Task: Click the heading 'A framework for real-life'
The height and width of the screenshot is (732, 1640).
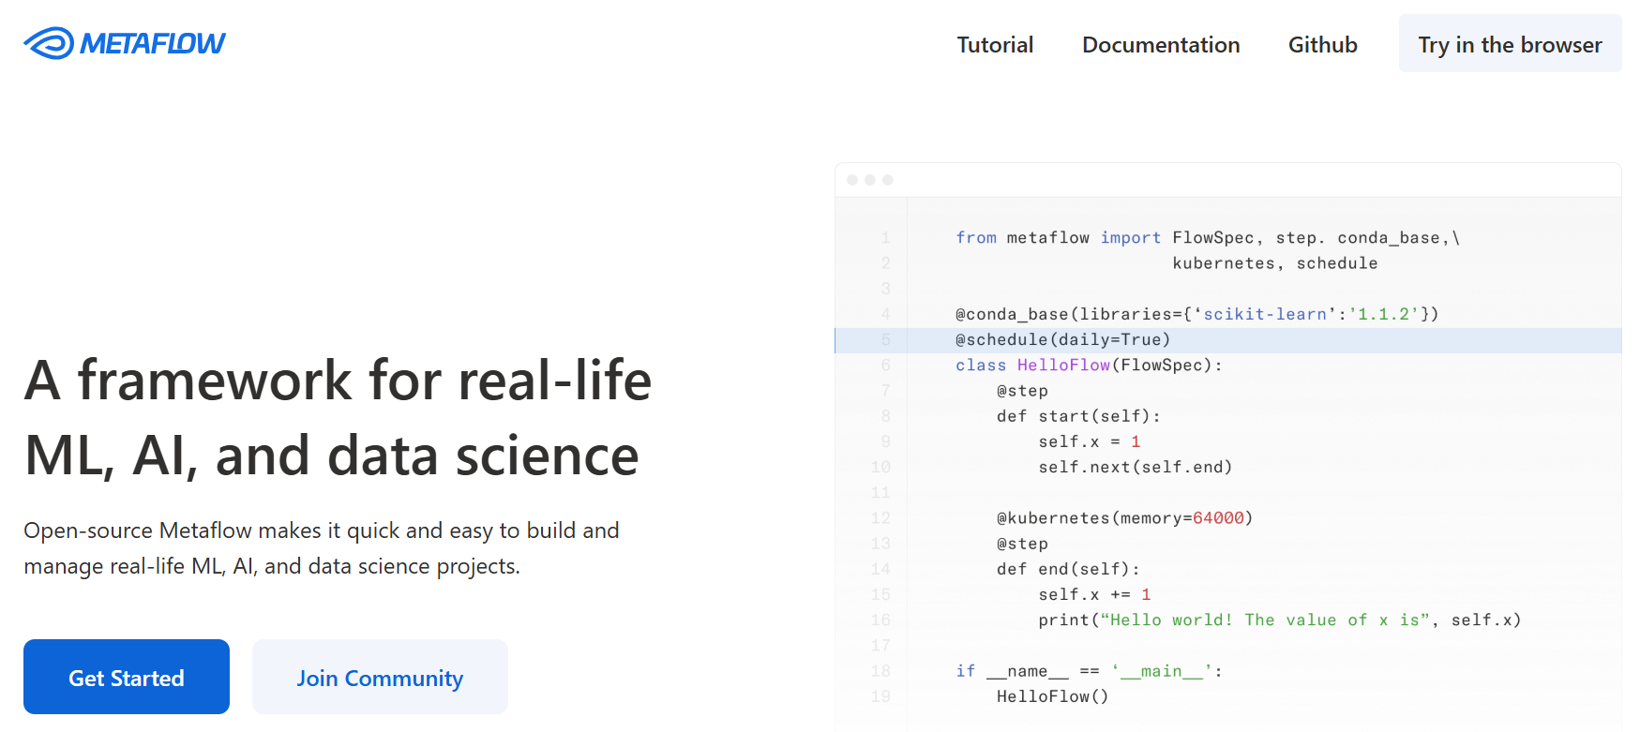Action: pyautogui.click(x=338, y=381)
